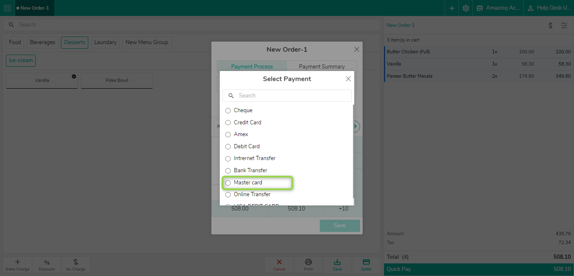The width and height of the screenshot is (574, 276).
Task: Click the Quick Pay bar
Action: pyautogui.click(x=479, y=269)
